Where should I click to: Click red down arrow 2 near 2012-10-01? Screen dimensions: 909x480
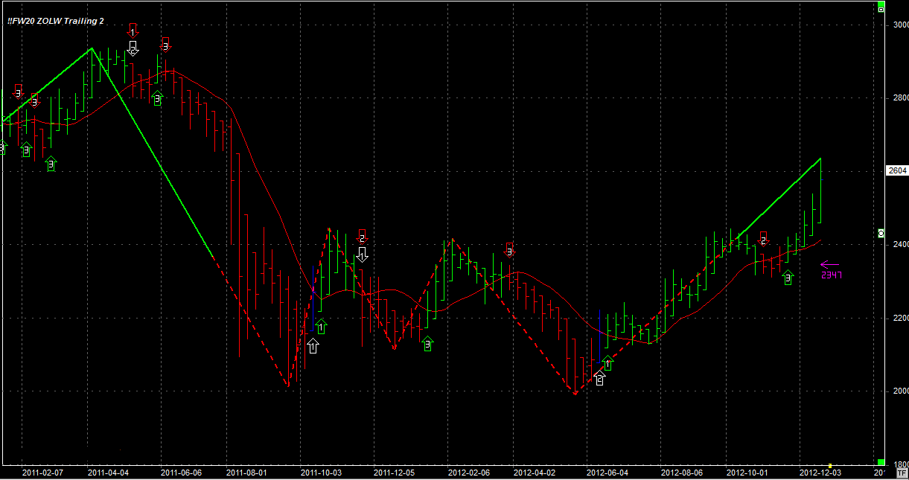[x=763, y=238]
